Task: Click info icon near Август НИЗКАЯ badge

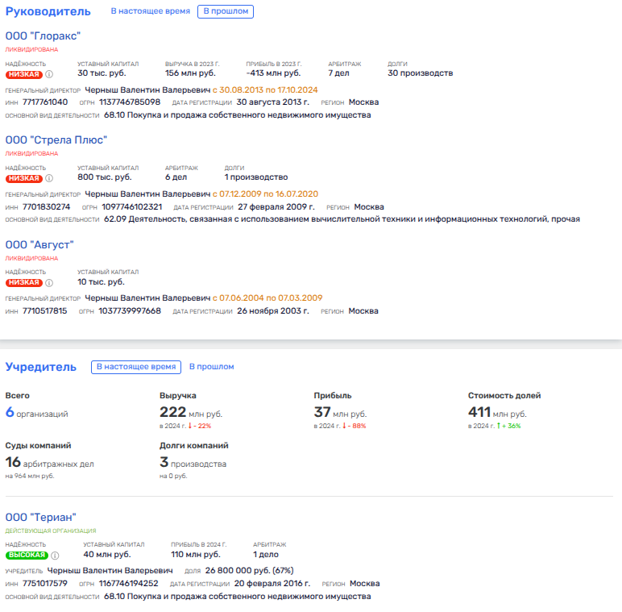Action: (49, 283)
